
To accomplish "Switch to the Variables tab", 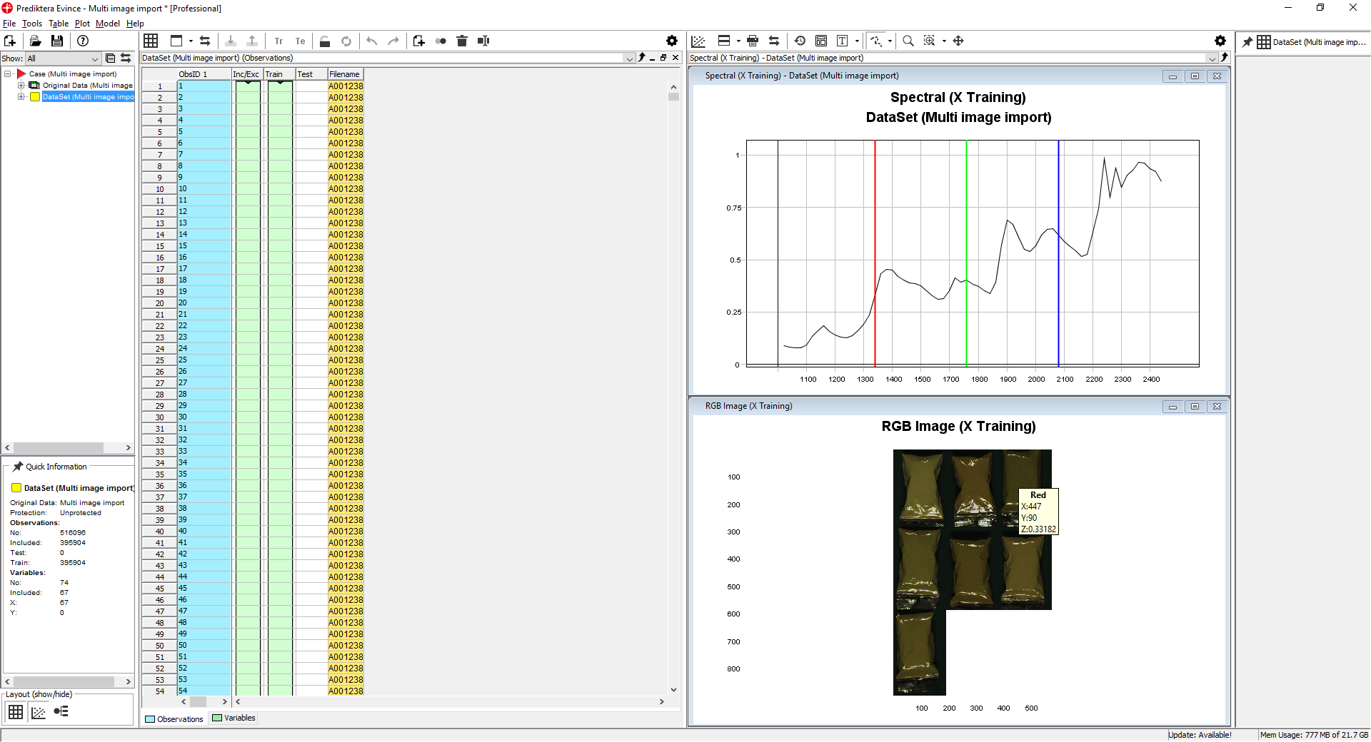I will pos(233,718).
